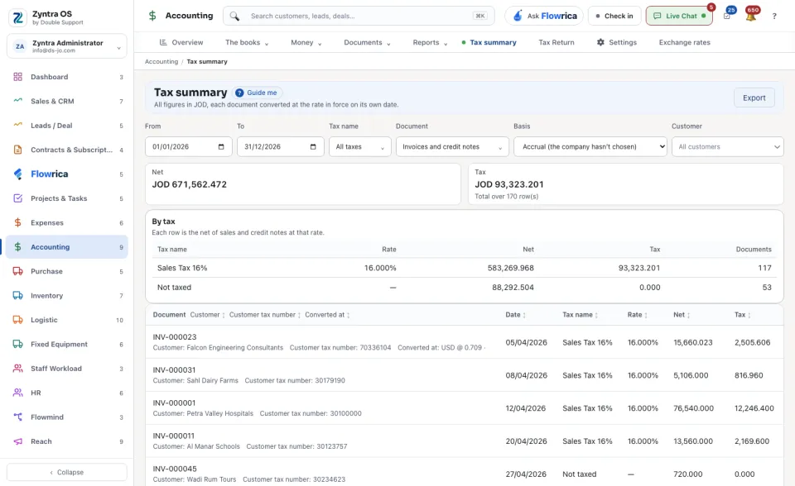Screen dimensions: 795x486
Task: Open the Money menu
Action: [x=306, y=42]
